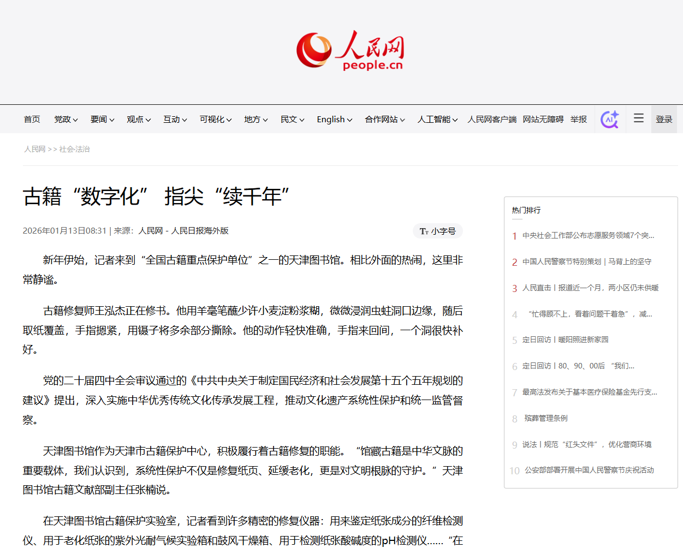This screenshot has width=683, height=548.
Task: Open top-ranked article about 中央社会工作部
Action: click(x=588, y=235)
